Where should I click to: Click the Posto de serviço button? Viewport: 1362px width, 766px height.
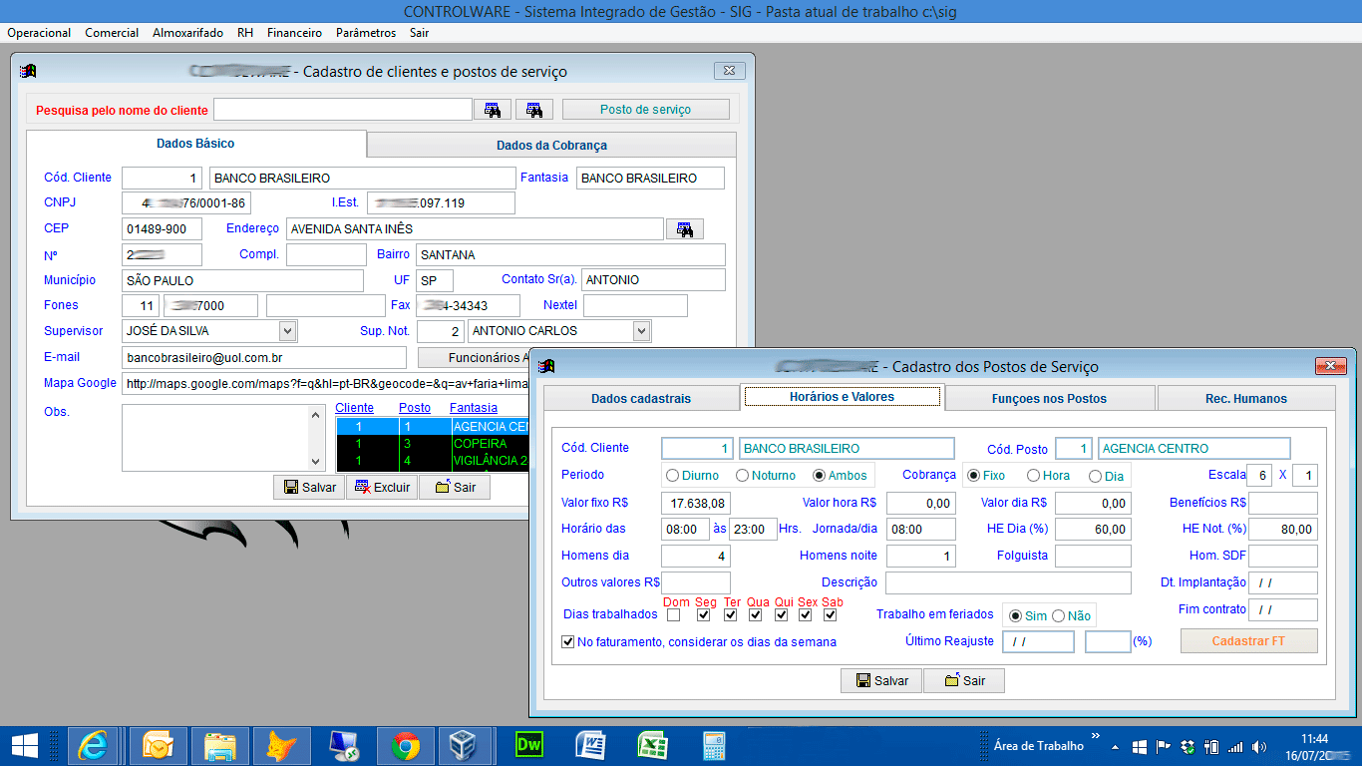click(x=645, y=110)
